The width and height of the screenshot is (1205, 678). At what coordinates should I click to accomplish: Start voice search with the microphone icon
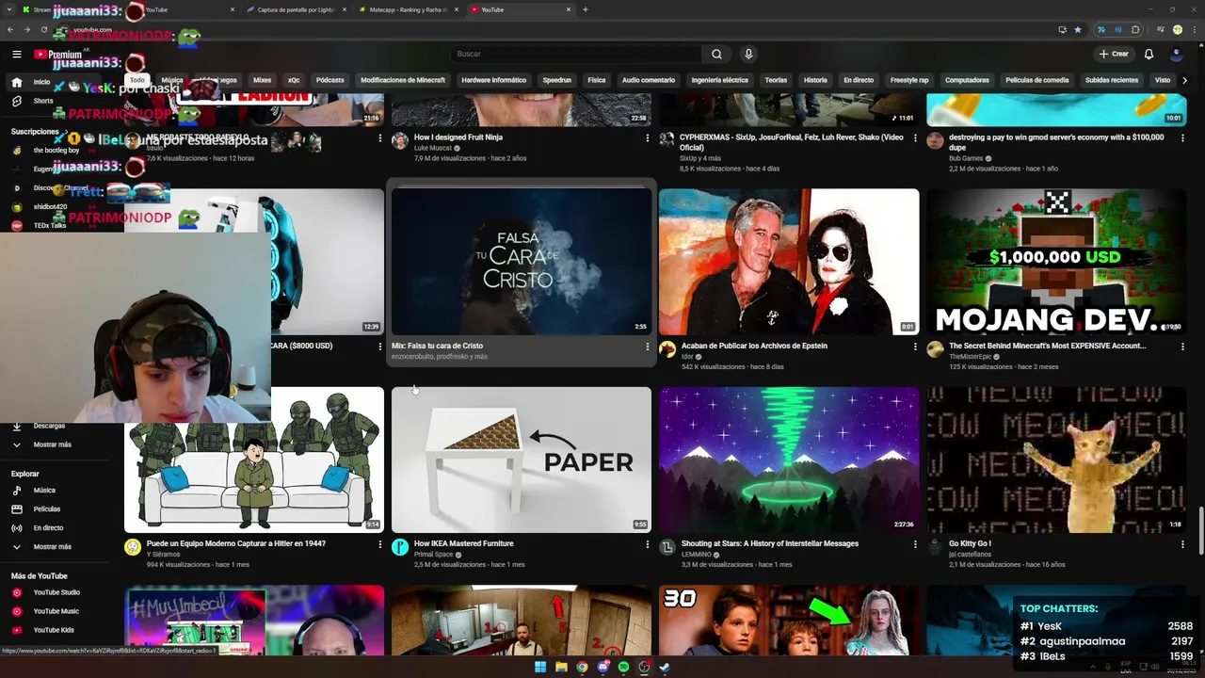[x=748, y=54]
